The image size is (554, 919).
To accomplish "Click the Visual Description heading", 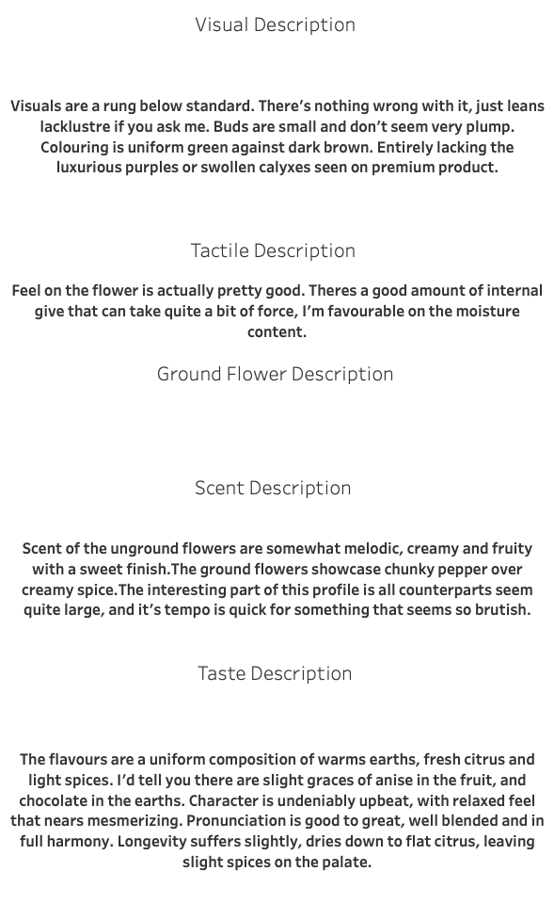I will point(276,25).
